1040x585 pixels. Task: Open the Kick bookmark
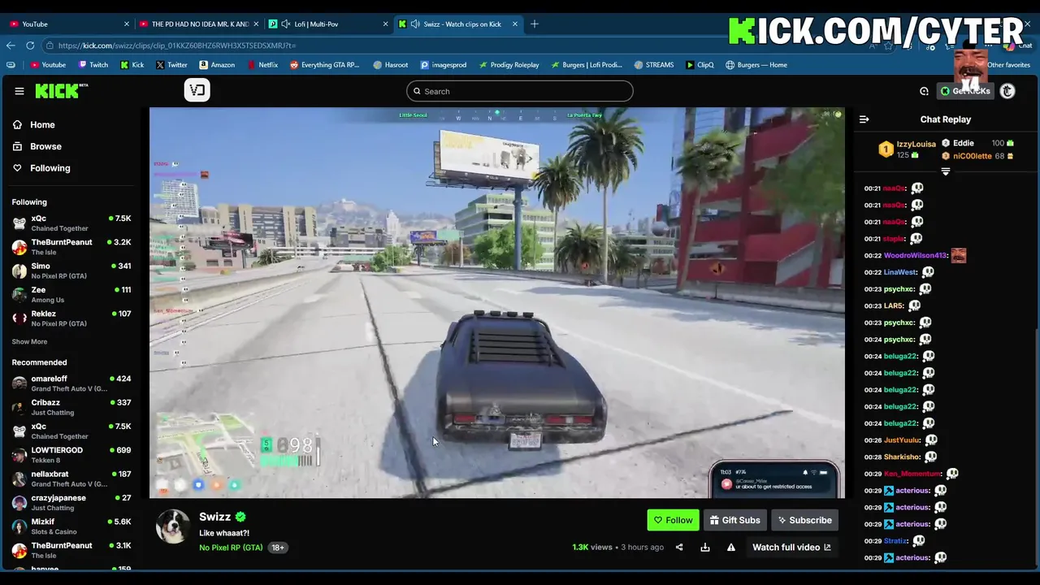(132, 65)
